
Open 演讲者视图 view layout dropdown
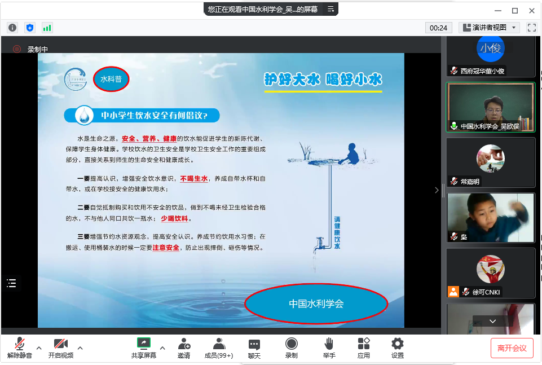point(490,28)
